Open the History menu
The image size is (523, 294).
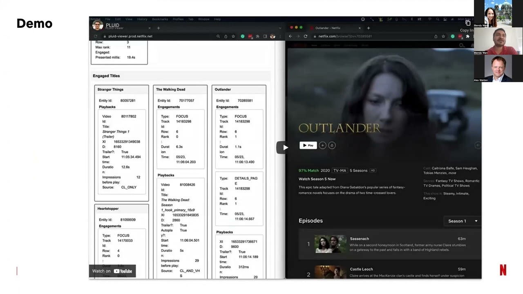point(142,19)
